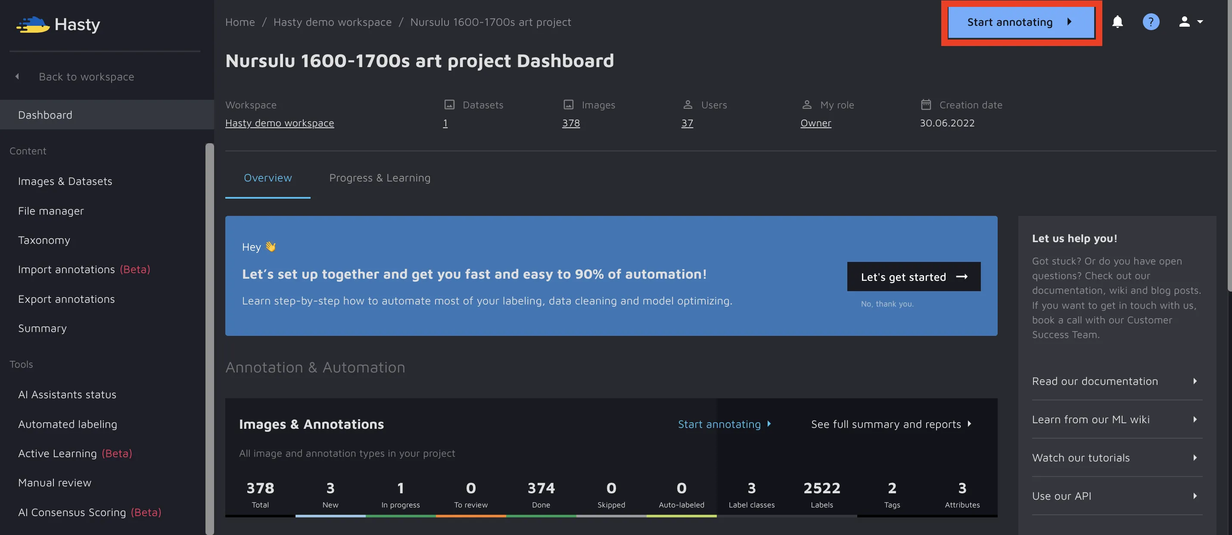Open the notifications bell
1232x535 pixels.
pos(1117,22)
